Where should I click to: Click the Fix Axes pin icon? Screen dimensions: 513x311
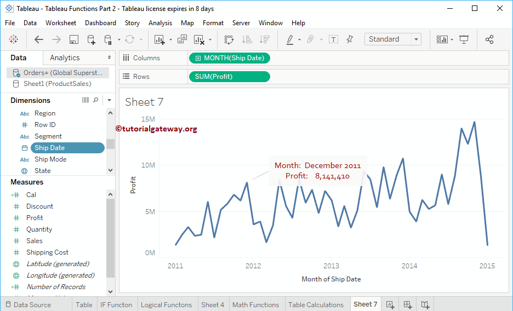[350, 39]
